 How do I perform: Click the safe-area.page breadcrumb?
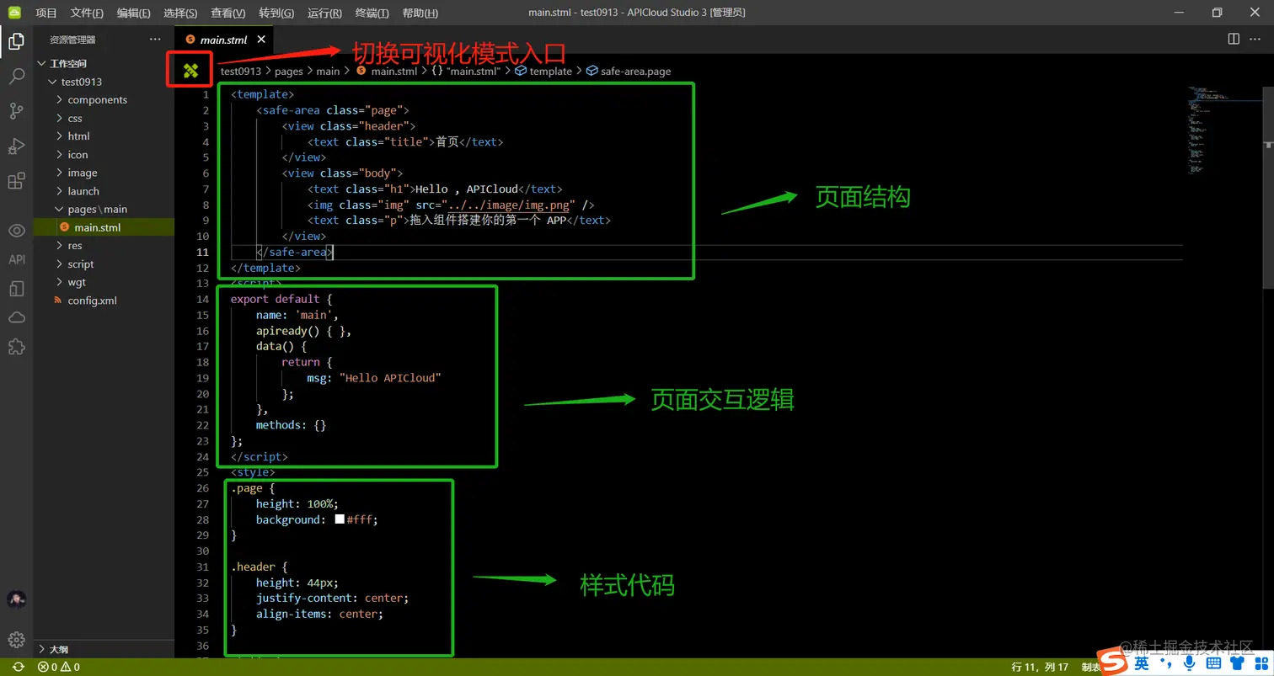pyautogui.click(x=629, y=72)
